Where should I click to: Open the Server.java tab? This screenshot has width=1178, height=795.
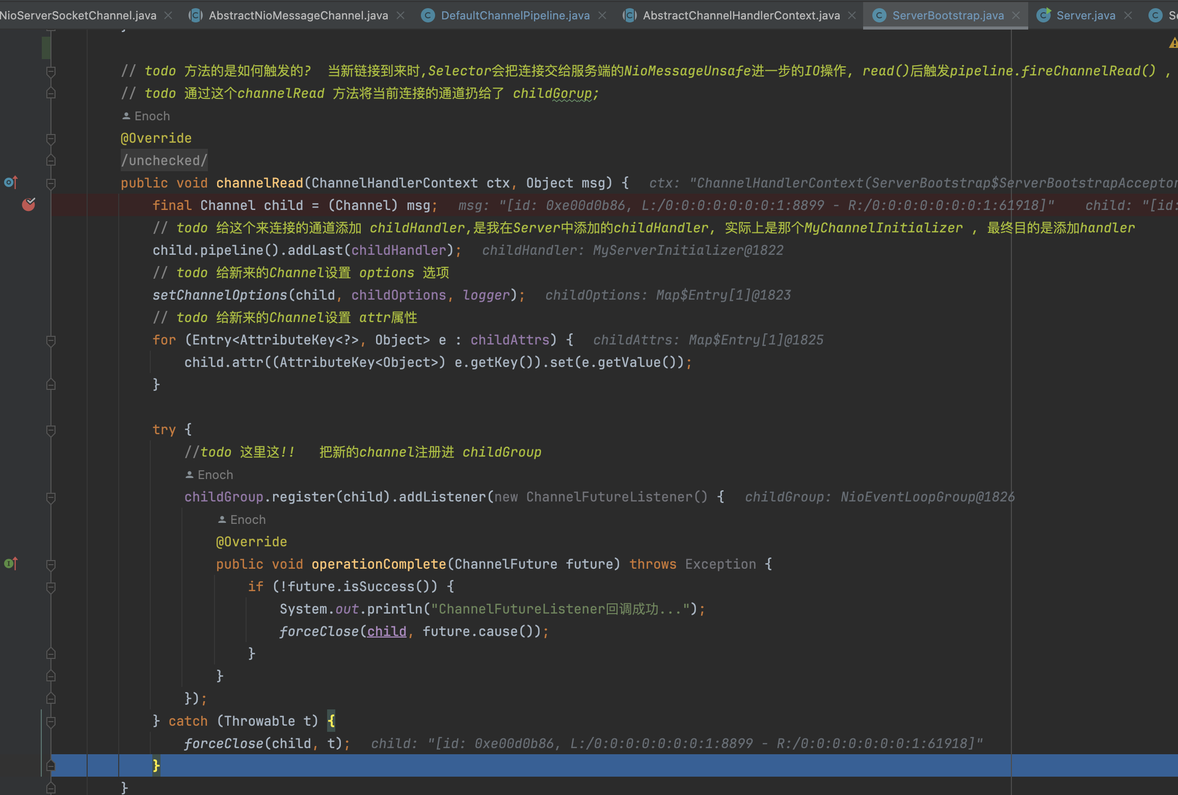[1086, 15]
